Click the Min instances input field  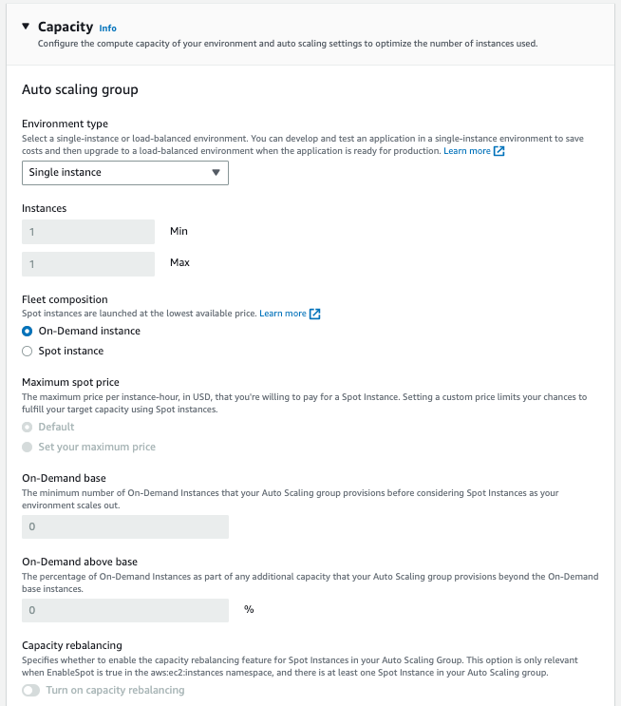tap(87, 232)
